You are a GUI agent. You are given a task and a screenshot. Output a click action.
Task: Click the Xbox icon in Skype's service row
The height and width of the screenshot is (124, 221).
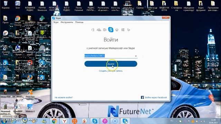[117, 30]
